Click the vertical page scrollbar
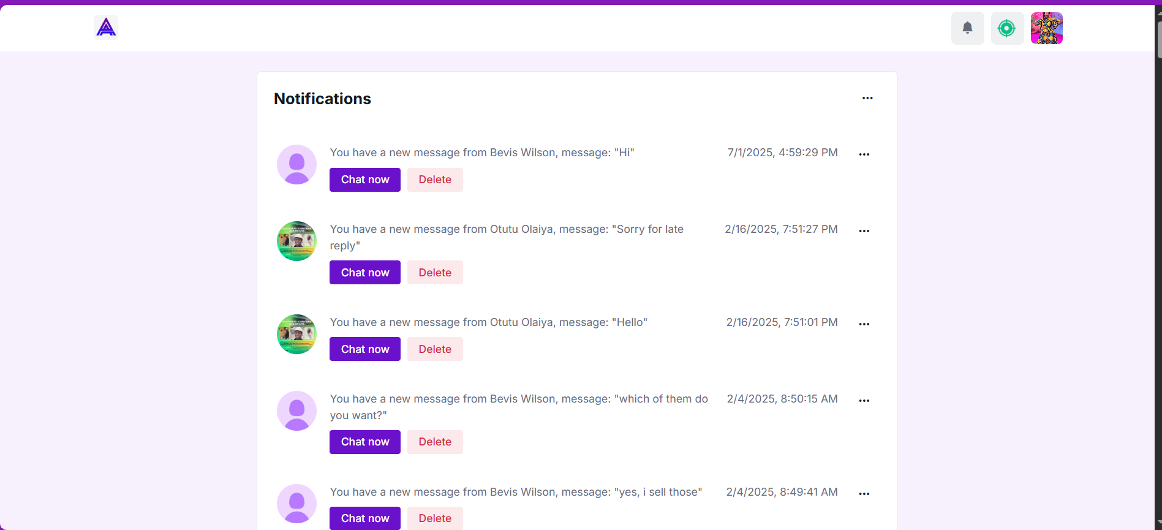This screenshot has width=1162, height=530. (x=1158, y=37)
